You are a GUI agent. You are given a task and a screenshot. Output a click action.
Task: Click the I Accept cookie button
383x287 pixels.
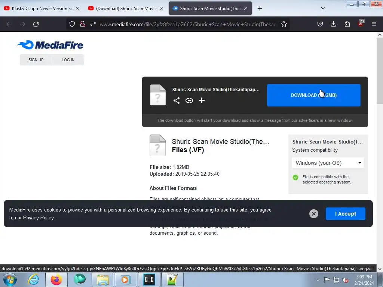click(345, 214)
